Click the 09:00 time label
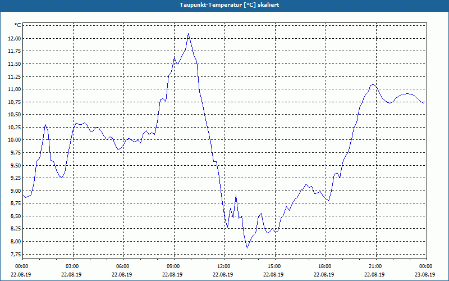The width and height of the screenshot is (449, 281). coord(174,266)
